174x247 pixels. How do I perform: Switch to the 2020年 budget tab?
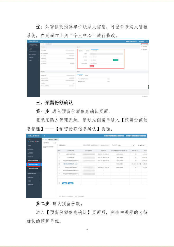pos(86,76)
